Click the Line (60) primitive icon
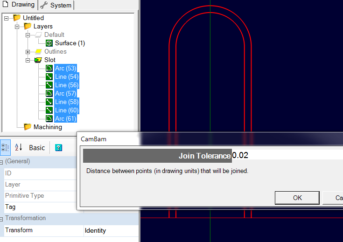Image resolution: width=343 pixels, height=242 pixels. 49,110
